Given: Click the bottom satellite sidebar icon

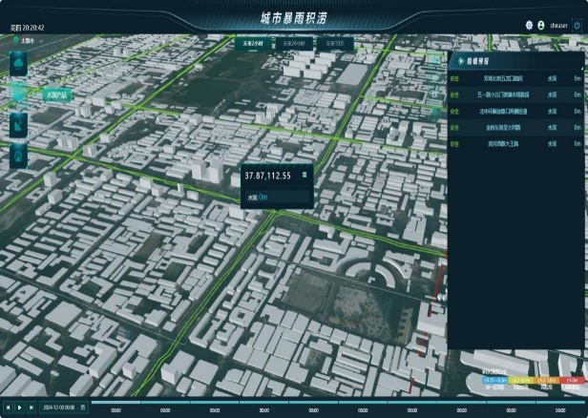Looking at the screenshot, I should pyautogui.click(x=18, y=156).
